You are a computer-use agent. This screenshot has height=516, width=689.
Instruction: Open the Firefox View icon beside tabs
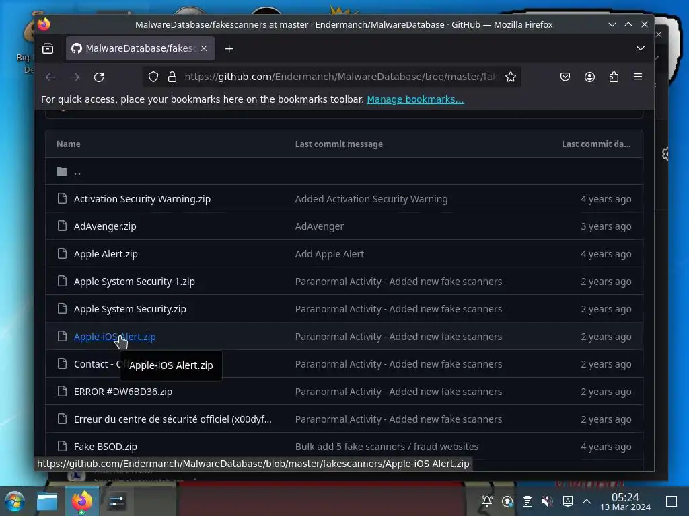[x=48, y=48]
